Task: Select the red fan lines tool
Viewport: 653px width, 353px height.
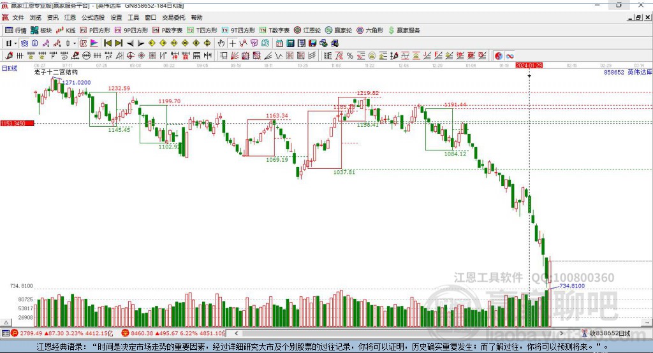Action: tap(235, 56)
